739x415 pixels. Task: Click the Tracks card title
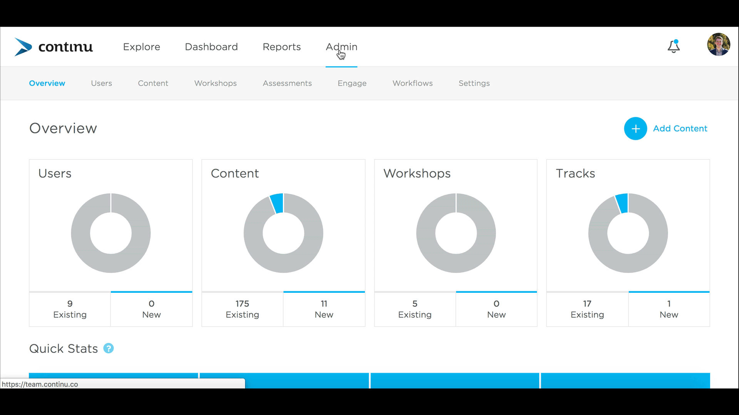[x=575, y=173]
